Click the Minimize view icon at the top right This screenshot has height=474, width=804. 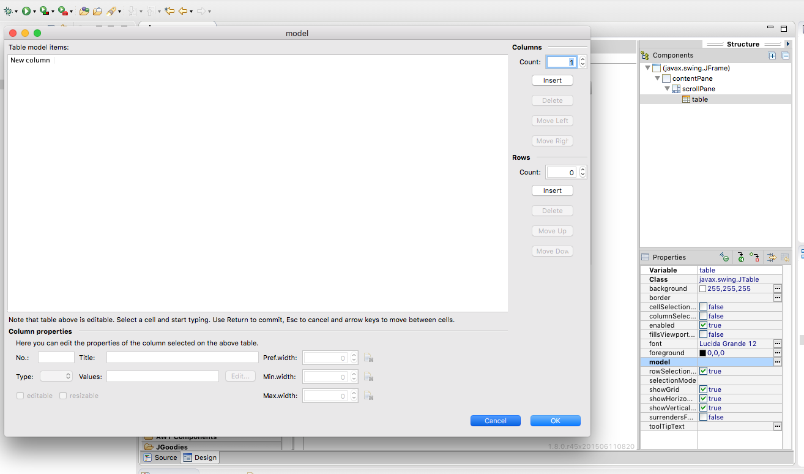pyautogui.click(x=770, y=28)
